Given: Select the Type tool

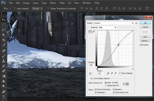Looking at the screenshot, I should point(4,97).
